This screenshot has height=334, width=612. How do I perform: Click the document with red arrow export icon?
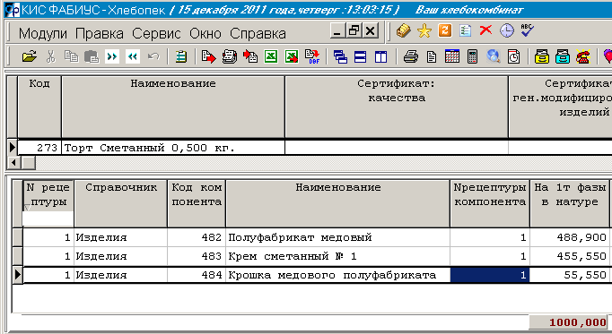point(209,56)
